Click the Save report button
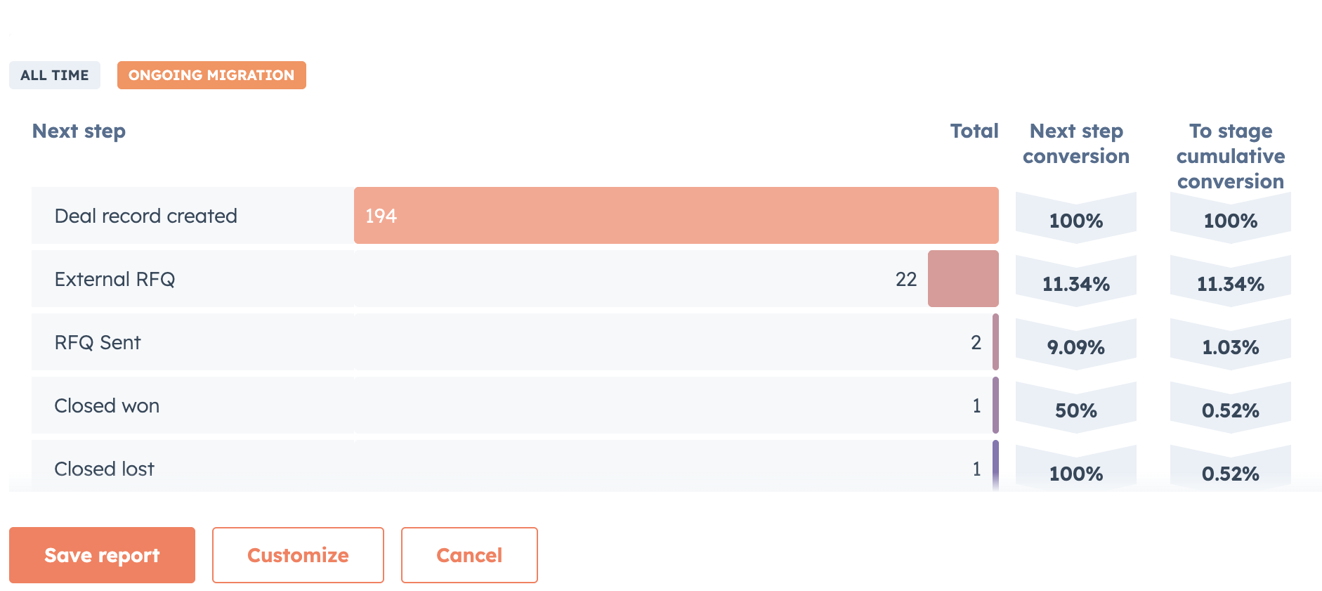This screenshot has width=1322, height=591. [102, 555]
